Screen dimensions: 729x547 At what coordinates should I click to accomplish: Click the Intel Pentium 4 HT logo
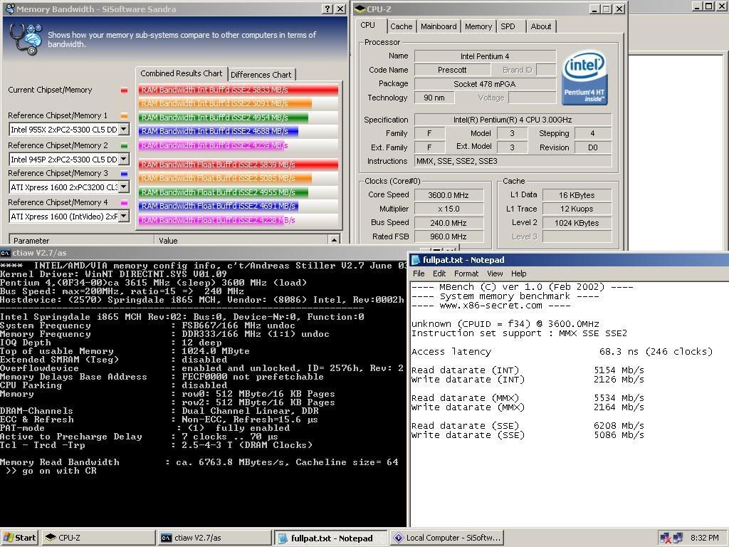pos(585,78)
